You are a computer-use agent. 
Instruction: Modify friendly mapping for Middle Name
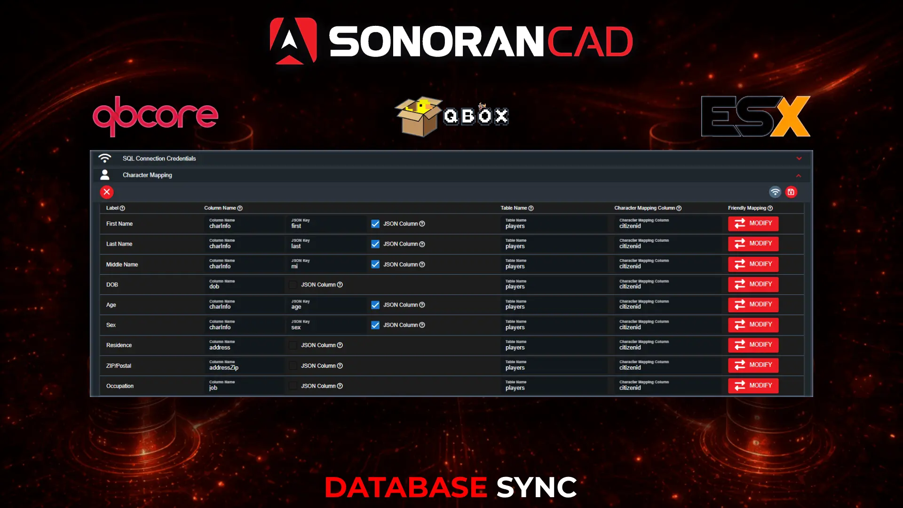pos(753,264)
